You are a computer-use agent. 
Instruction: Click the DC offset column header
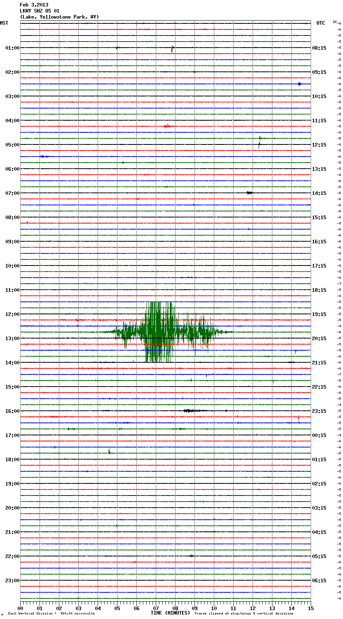point(336,22)
